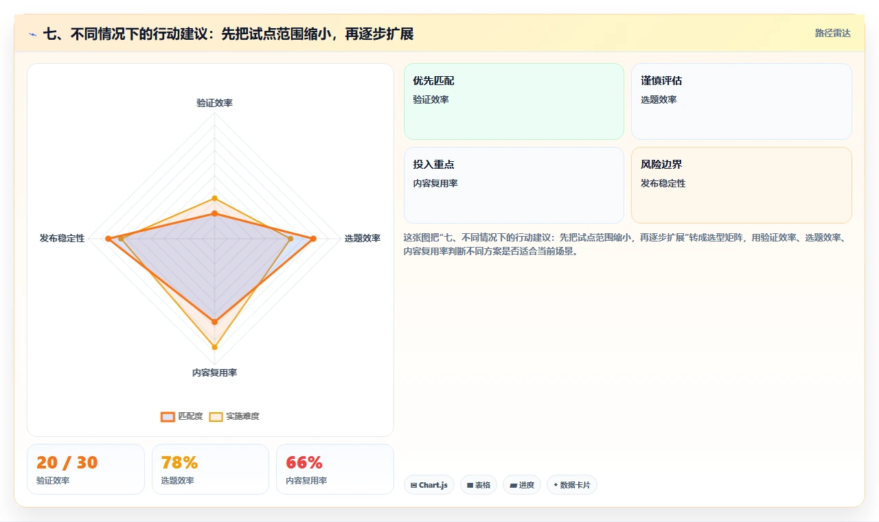Click 选题效率 text in 谨慎评估 card
This screenshot has width=879, height=522.
659,99
